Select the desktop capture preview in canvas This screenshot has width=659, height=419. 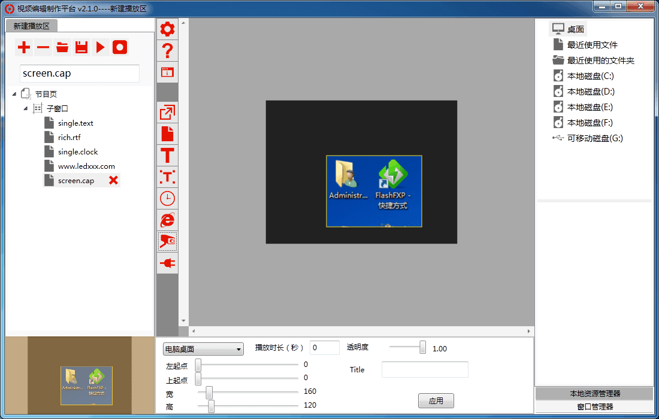(374, 191)
